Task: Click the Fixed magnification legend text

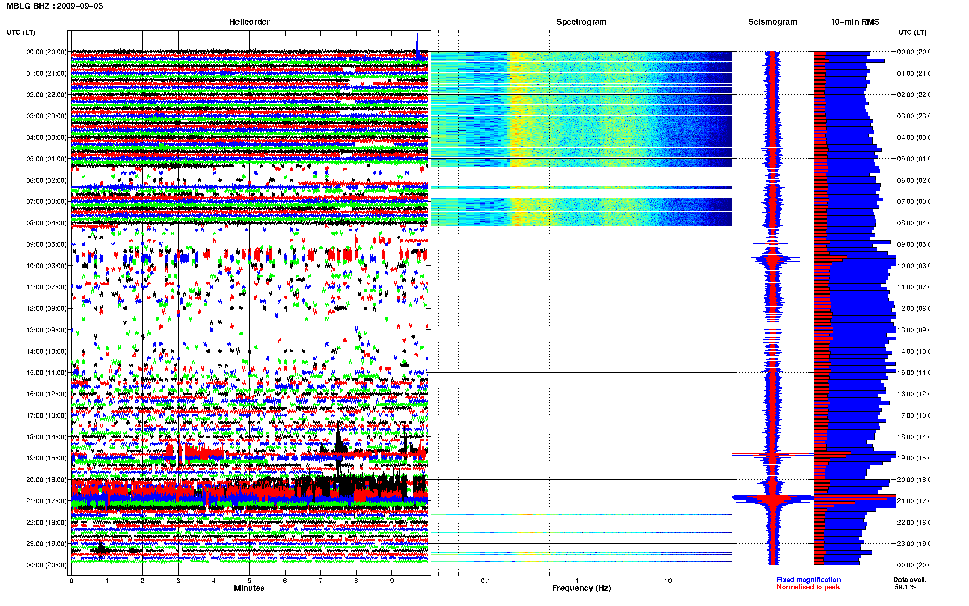Action: tap(809, 579)
